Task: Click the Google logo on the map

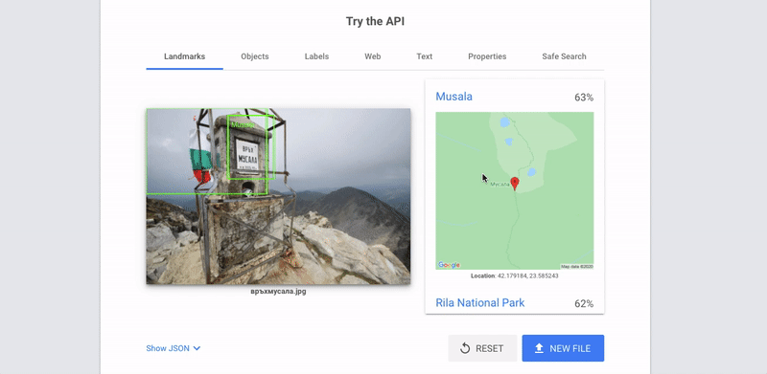Action: [x=449, y=265]
